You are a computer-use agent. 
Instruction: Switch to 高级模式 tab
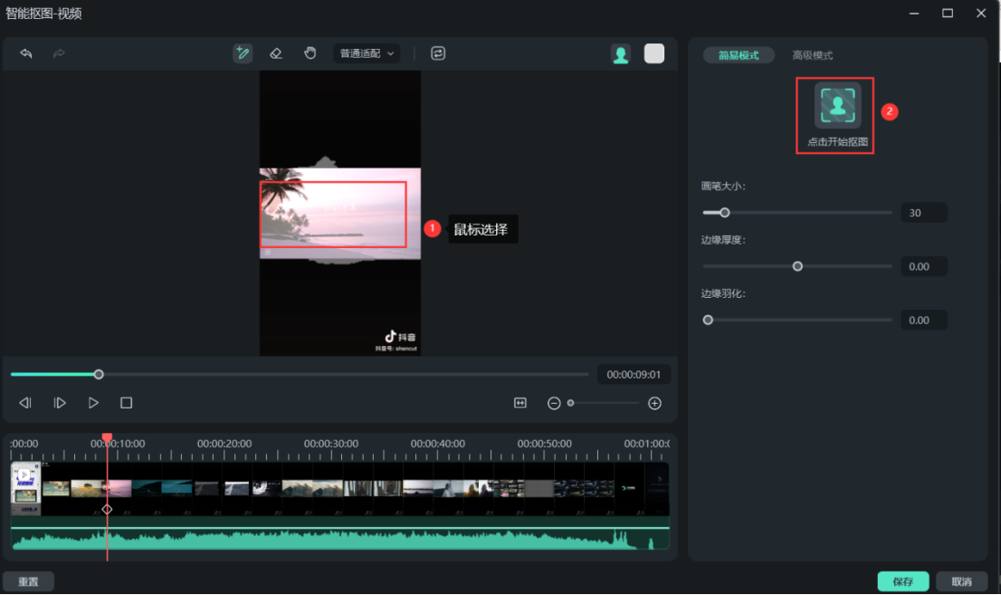812,55
